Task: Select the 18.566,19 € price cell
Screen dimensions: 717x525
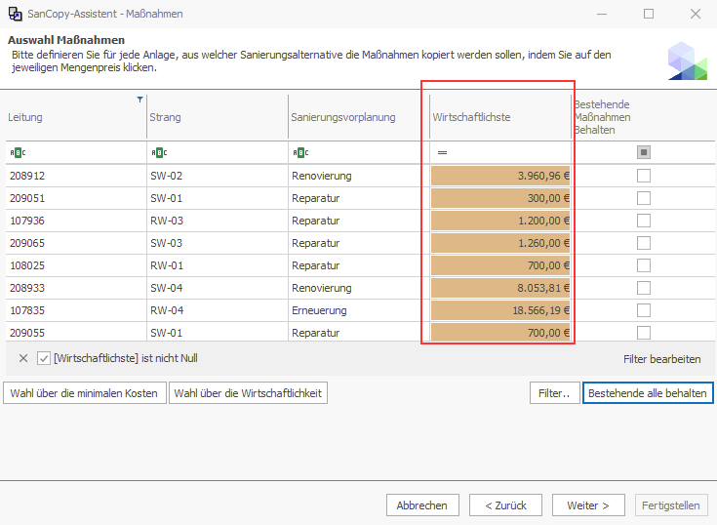Action: pos(499,310)
